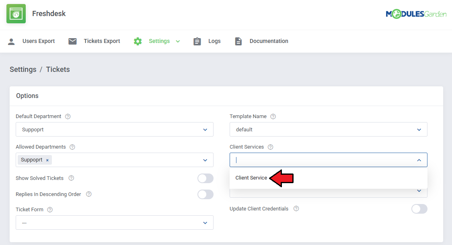Open help tooltip for Show Solved Tickets

pyautogui.click(x=71, y=178)
